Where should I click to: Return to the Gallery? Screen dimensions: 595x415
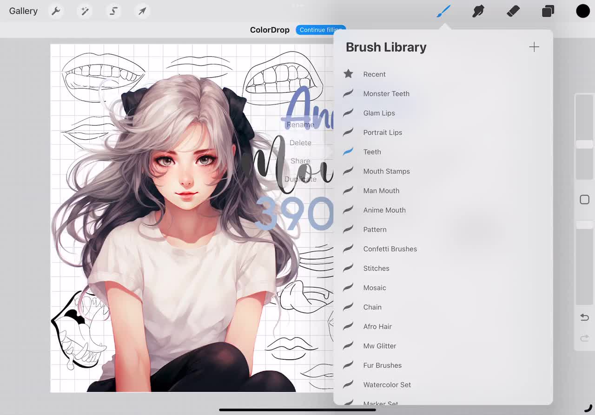(23, 11)
